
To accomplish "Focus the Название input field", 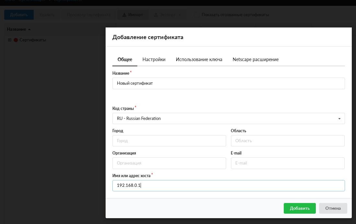I will [x=228, y=83].
